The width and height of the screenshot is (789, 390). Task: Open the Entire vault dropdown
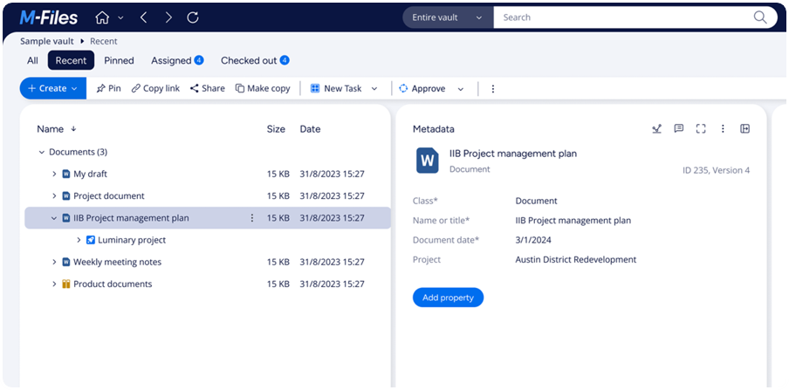448,17
